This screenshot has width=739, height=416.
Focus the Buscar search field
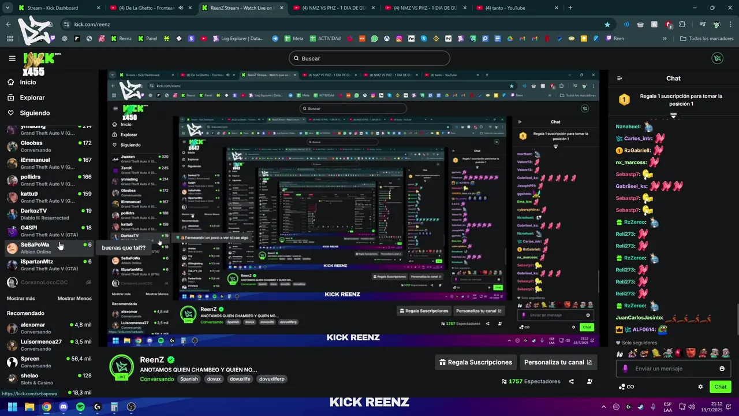[369, 58]
